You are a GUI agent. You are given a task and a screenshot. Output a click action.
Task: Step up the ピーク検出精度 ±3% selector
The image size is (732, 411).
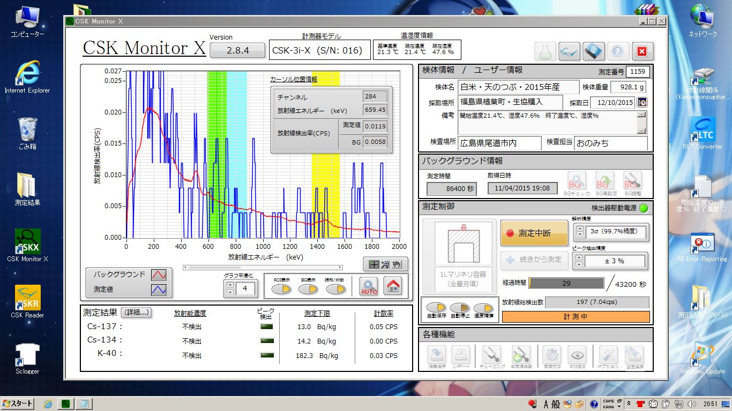[579, 257]
